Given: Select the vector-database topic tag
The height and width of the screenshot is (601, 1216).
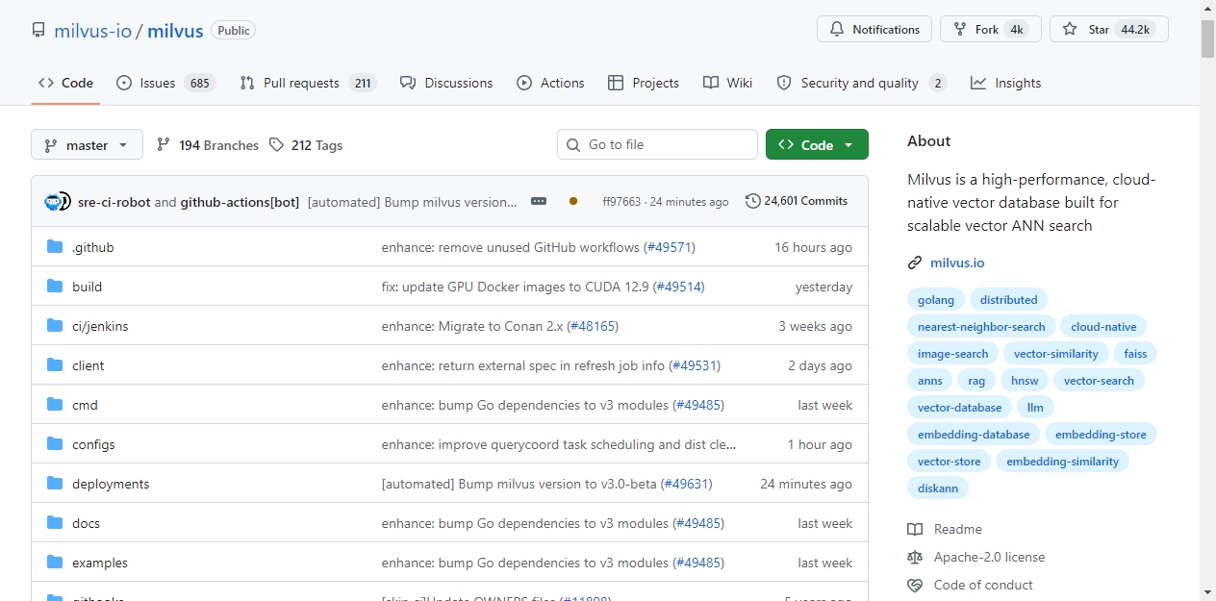Looking at the screenshot, I should pos(959,408).
